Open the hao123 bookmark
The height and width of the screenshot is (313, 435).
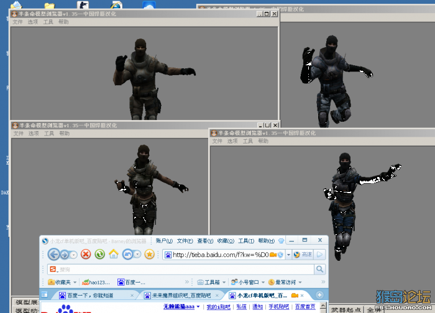coord(96,282)
